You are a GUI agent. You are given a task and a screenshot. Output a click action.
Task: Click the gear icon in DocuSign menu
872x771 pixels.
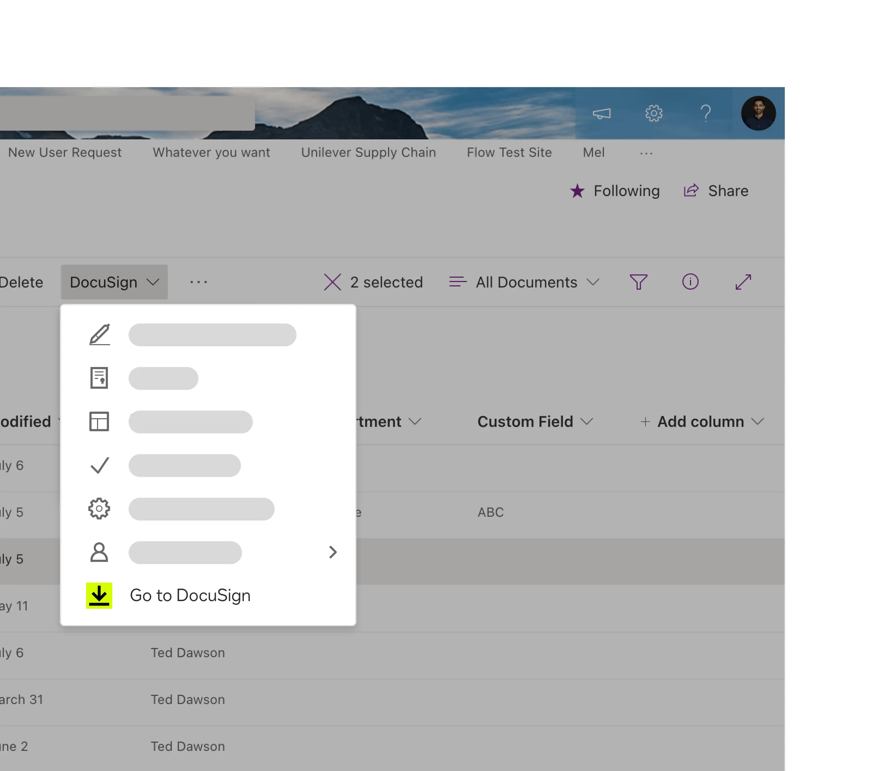pos(99,509)
